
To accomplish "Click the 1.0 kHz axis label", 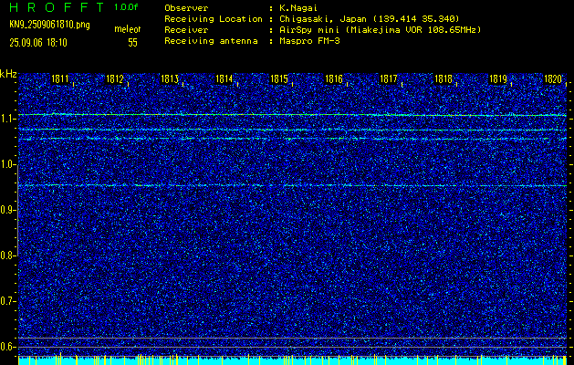I will tap(8, 164).
